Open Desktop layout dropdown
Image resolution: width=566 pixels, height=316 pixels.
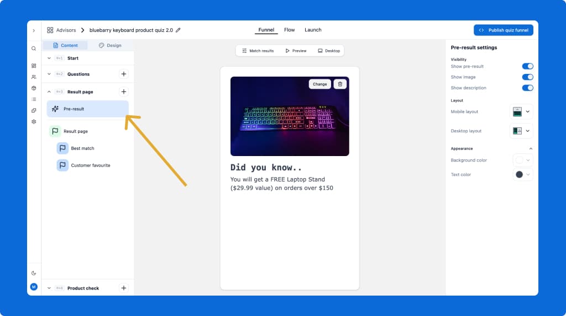521,131
